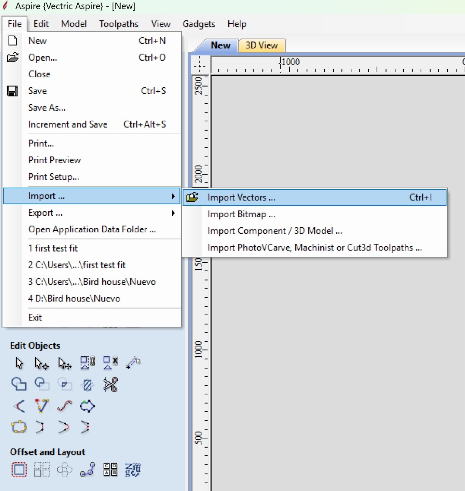
Task: Choose the interactive move and transform cursor tool
Action: [64, 363]
